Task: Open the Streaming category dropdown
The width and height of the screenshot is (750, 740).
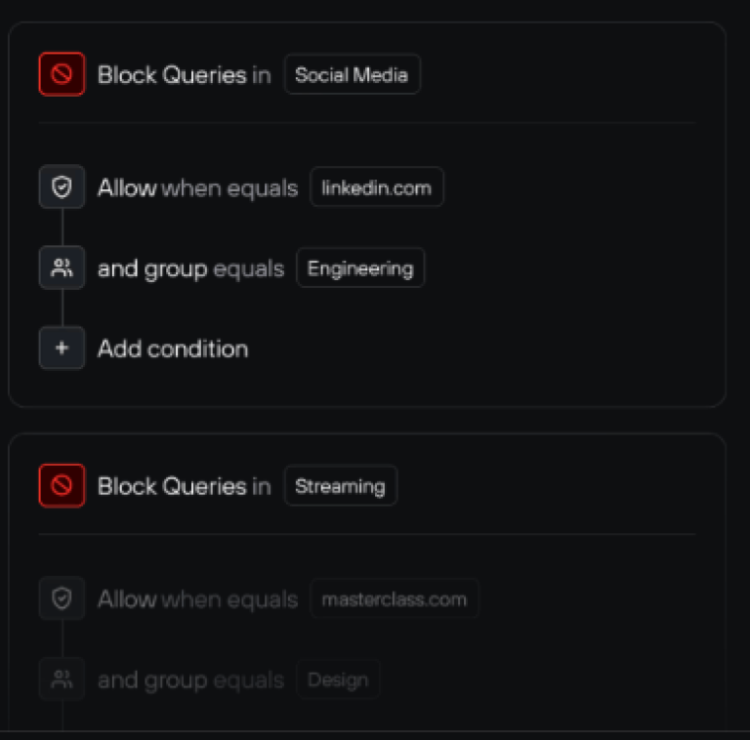Action: click(340, 485)
